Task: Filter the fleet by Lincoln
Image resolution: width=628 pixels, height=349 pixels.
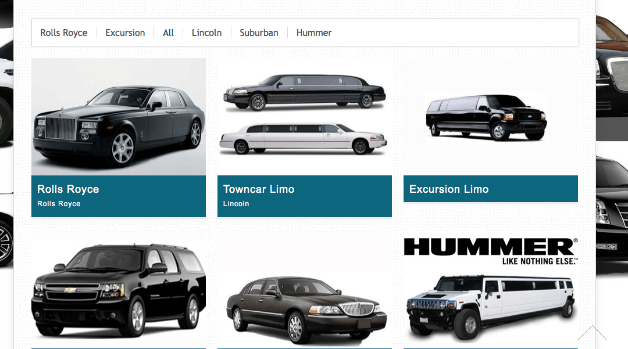Action: click(x=206, y=33)
